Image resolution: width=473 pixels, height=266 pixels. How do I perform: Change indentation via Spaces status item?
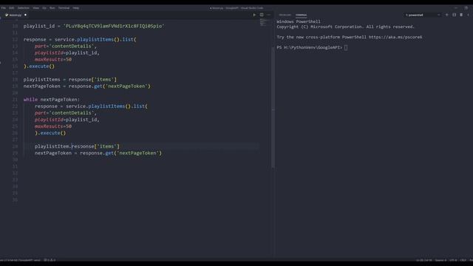440,260
